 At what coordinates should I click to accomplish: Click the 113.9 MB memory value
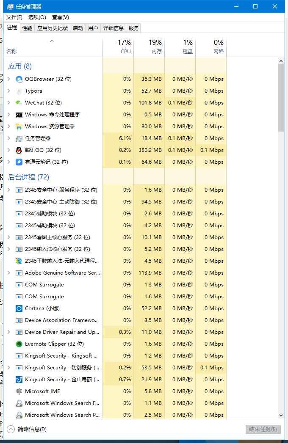[x=150, y=273]
